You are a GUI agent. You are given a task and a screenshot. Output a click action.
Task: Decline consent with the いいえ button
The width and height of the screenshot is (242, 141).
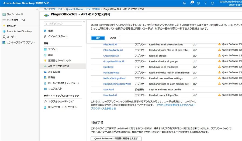[x=113, y=38]
